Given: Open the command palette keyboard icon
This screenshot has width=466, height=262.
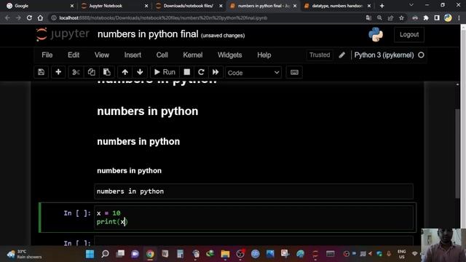Looking at the screenshot, I should tap(294, 72).
